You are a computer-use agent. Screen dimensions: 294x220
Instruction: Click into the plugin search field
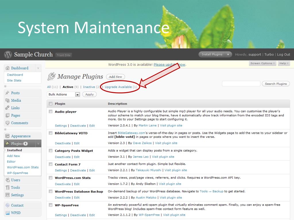(241, 84)
